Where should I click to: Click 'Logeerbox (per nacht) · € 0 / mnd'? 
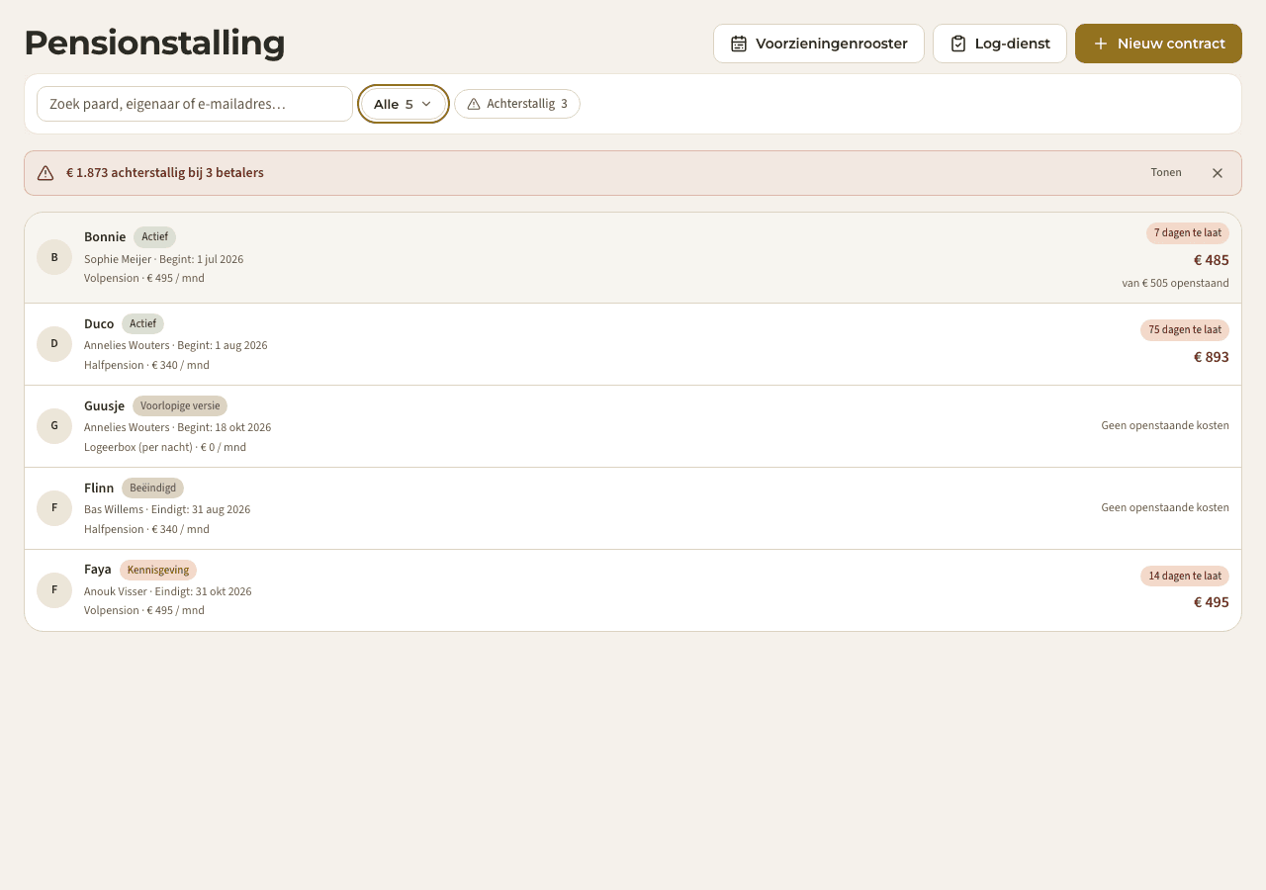point(165,447)
